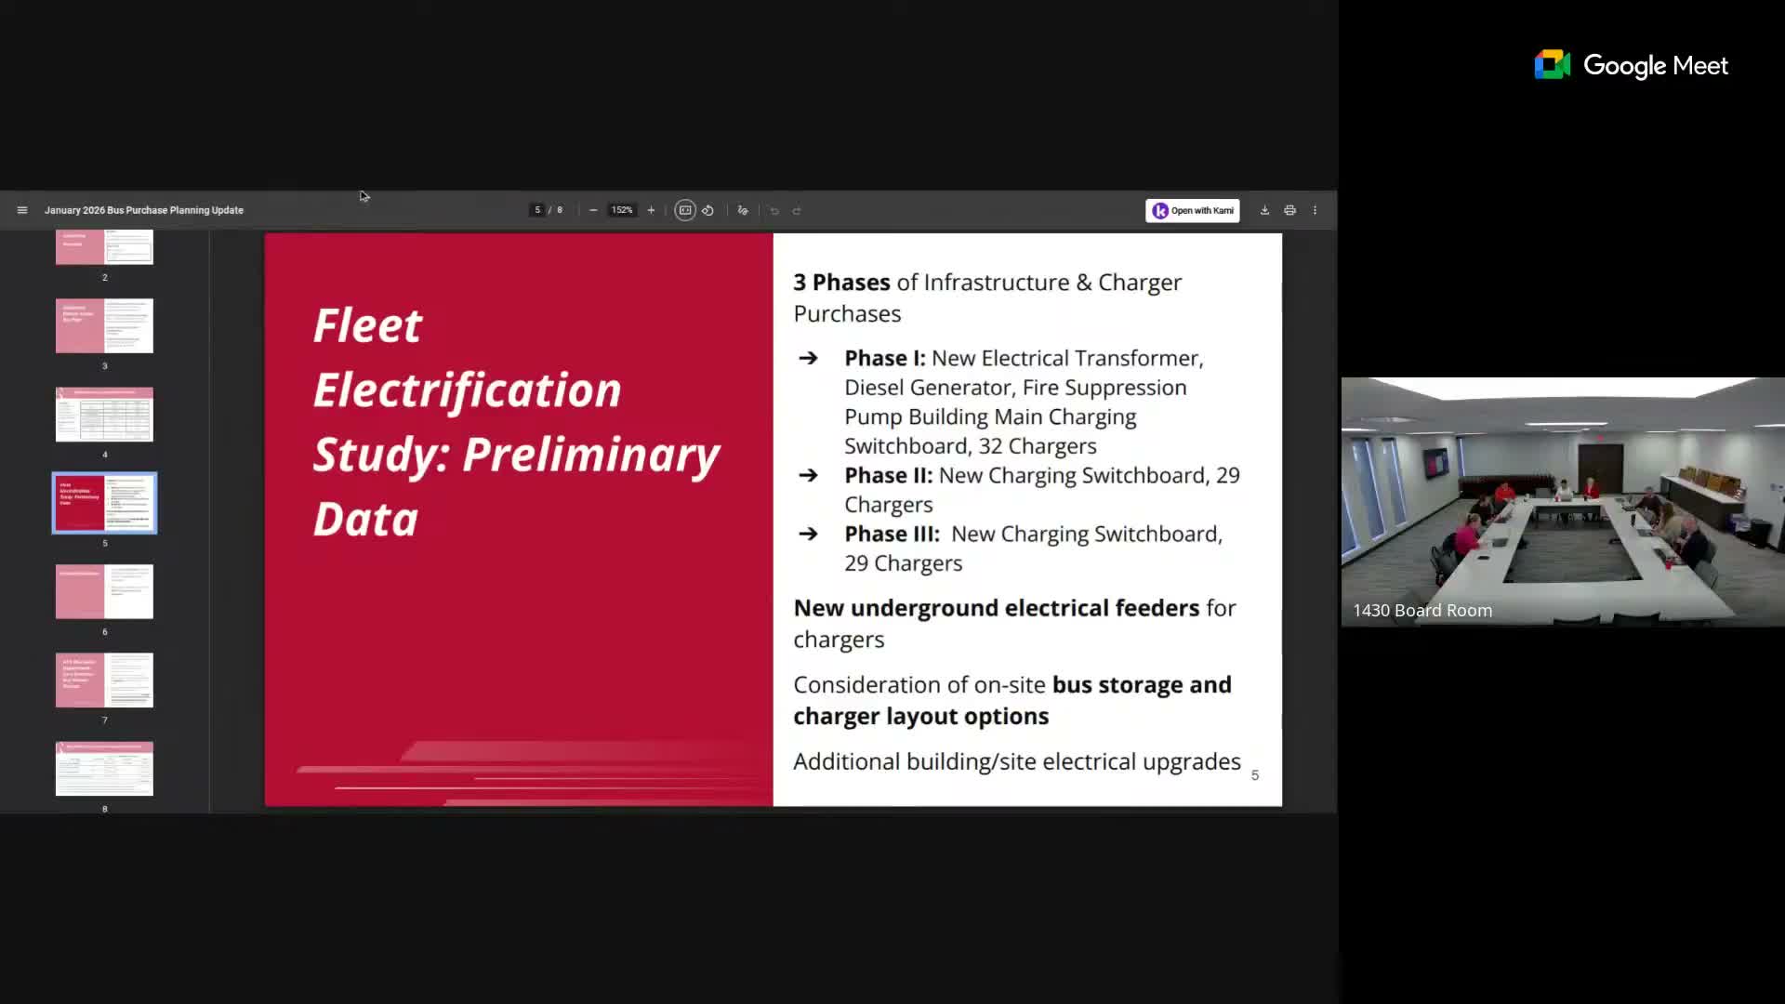Toggle the PDF sidebar menu icon

[x=22, y=210]
